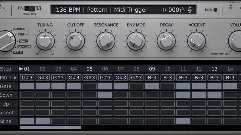Open the step 01 G#3 pitch cell
Viewport: 241px width, 135px height.
tap(27, 78)
